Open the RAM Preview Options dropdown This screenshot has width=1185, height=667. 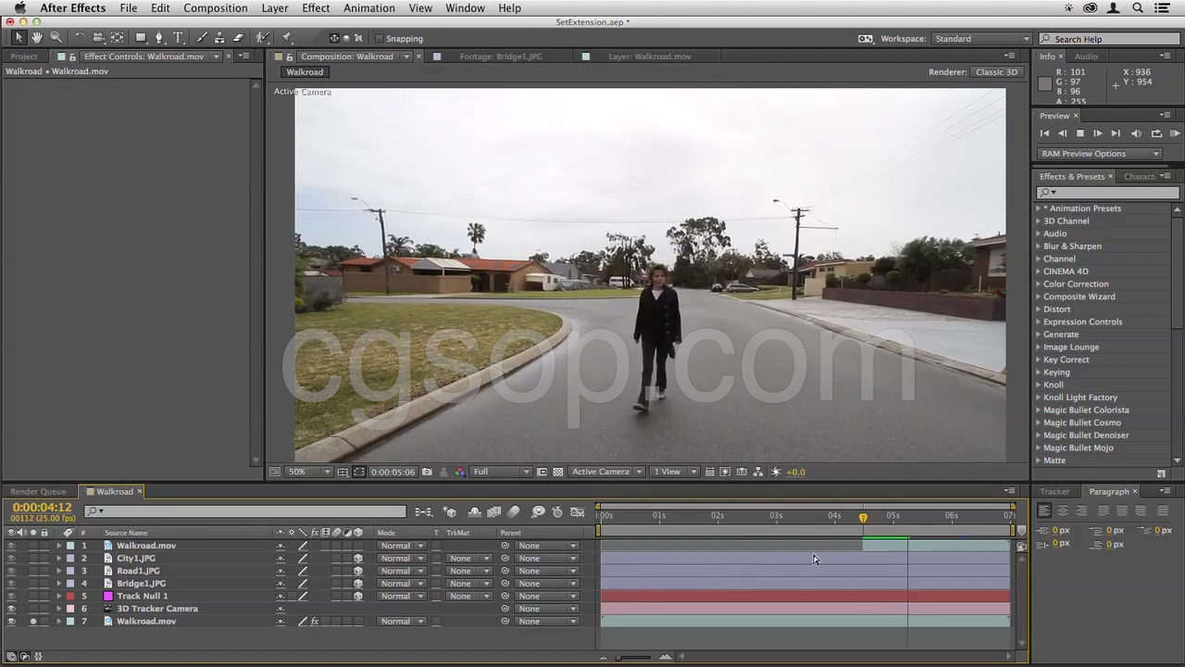(x=1100, y=154)
